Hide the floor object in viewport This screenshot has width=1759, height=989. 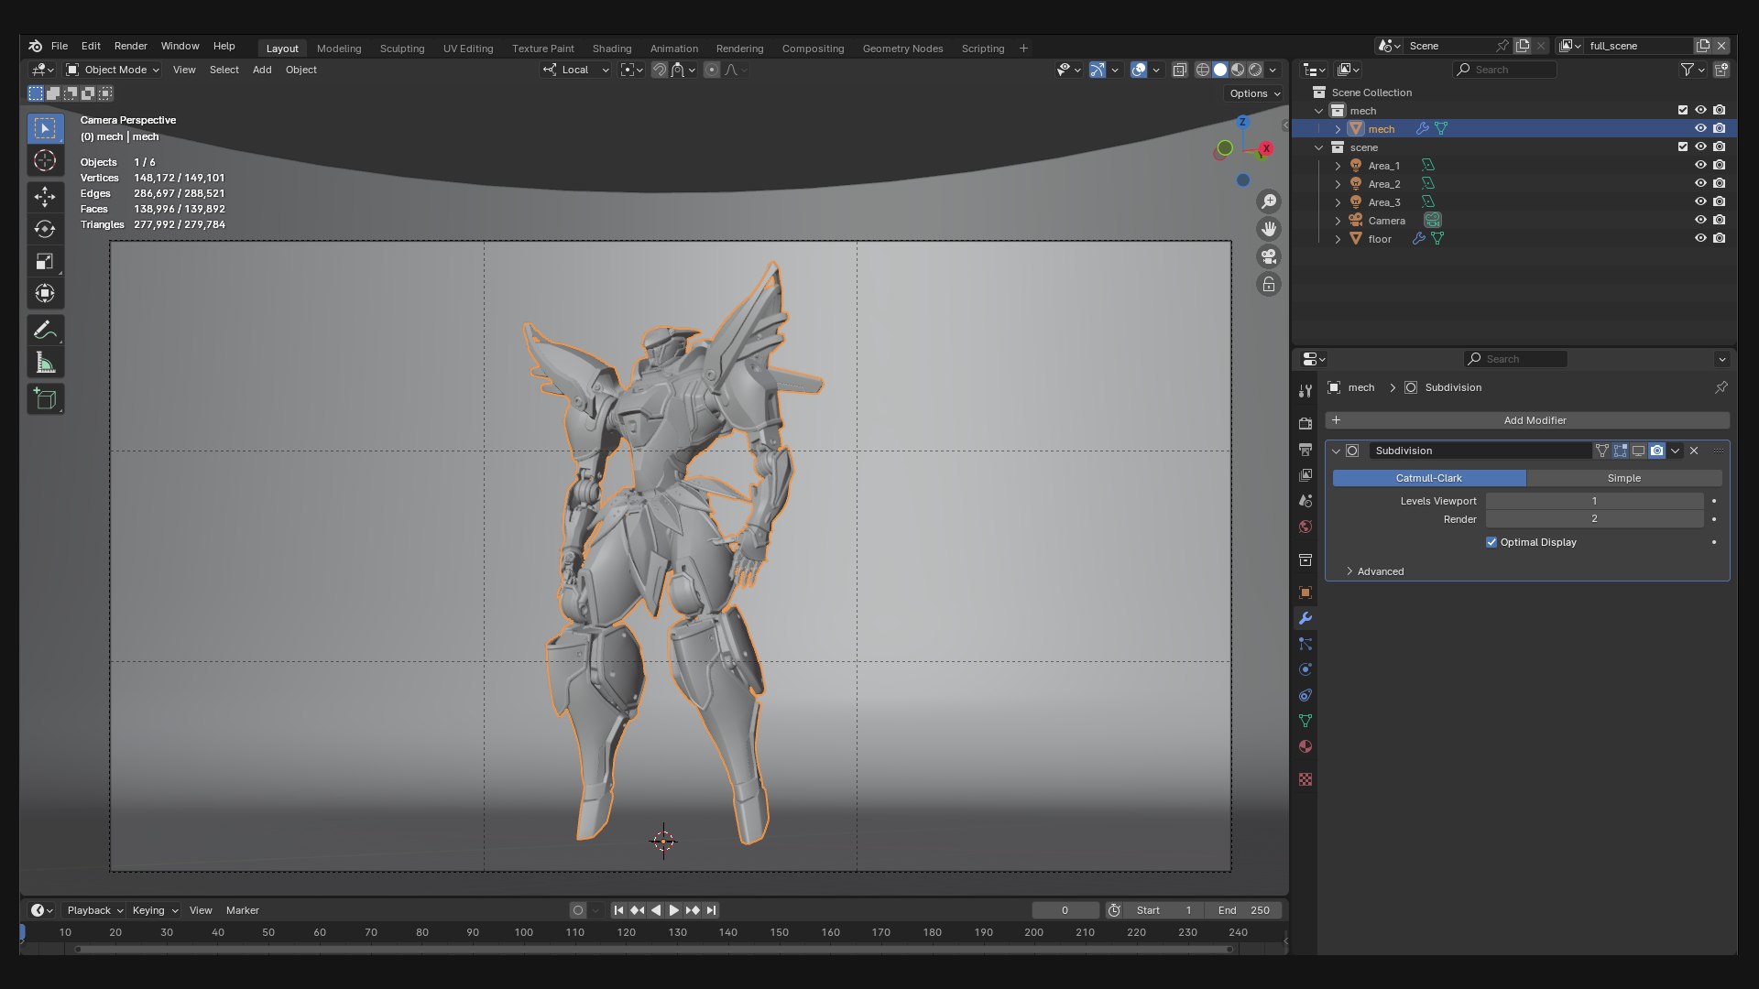(x=1700, y=239)
